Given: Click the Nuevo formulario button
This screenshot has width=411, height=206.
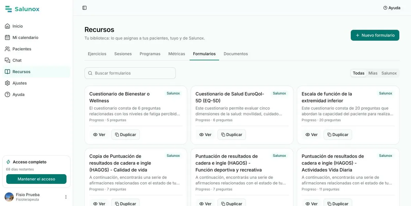Looking at the screenshot, I should pyautogui.click(x=375, y=35).
